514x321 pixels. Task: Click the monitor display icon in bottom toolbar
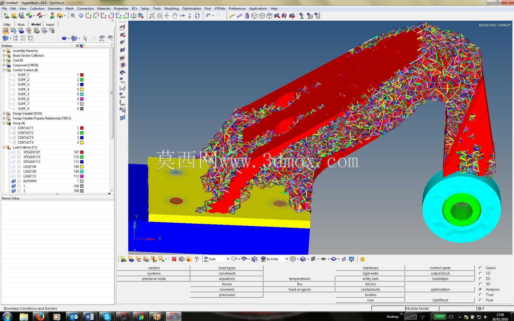click(x=351, y=259)
